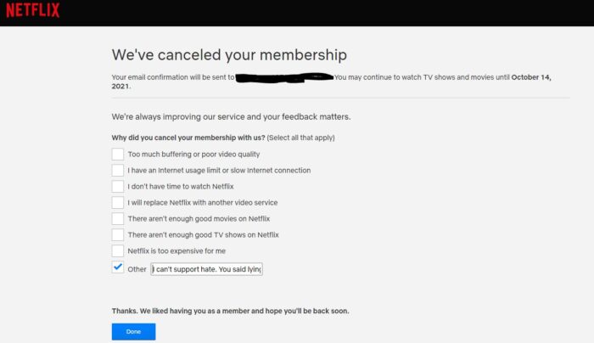This screenshot has width=594, height=343.
Task: Tick the not enough good movies checkbox
Action: [x=117, y=219]
